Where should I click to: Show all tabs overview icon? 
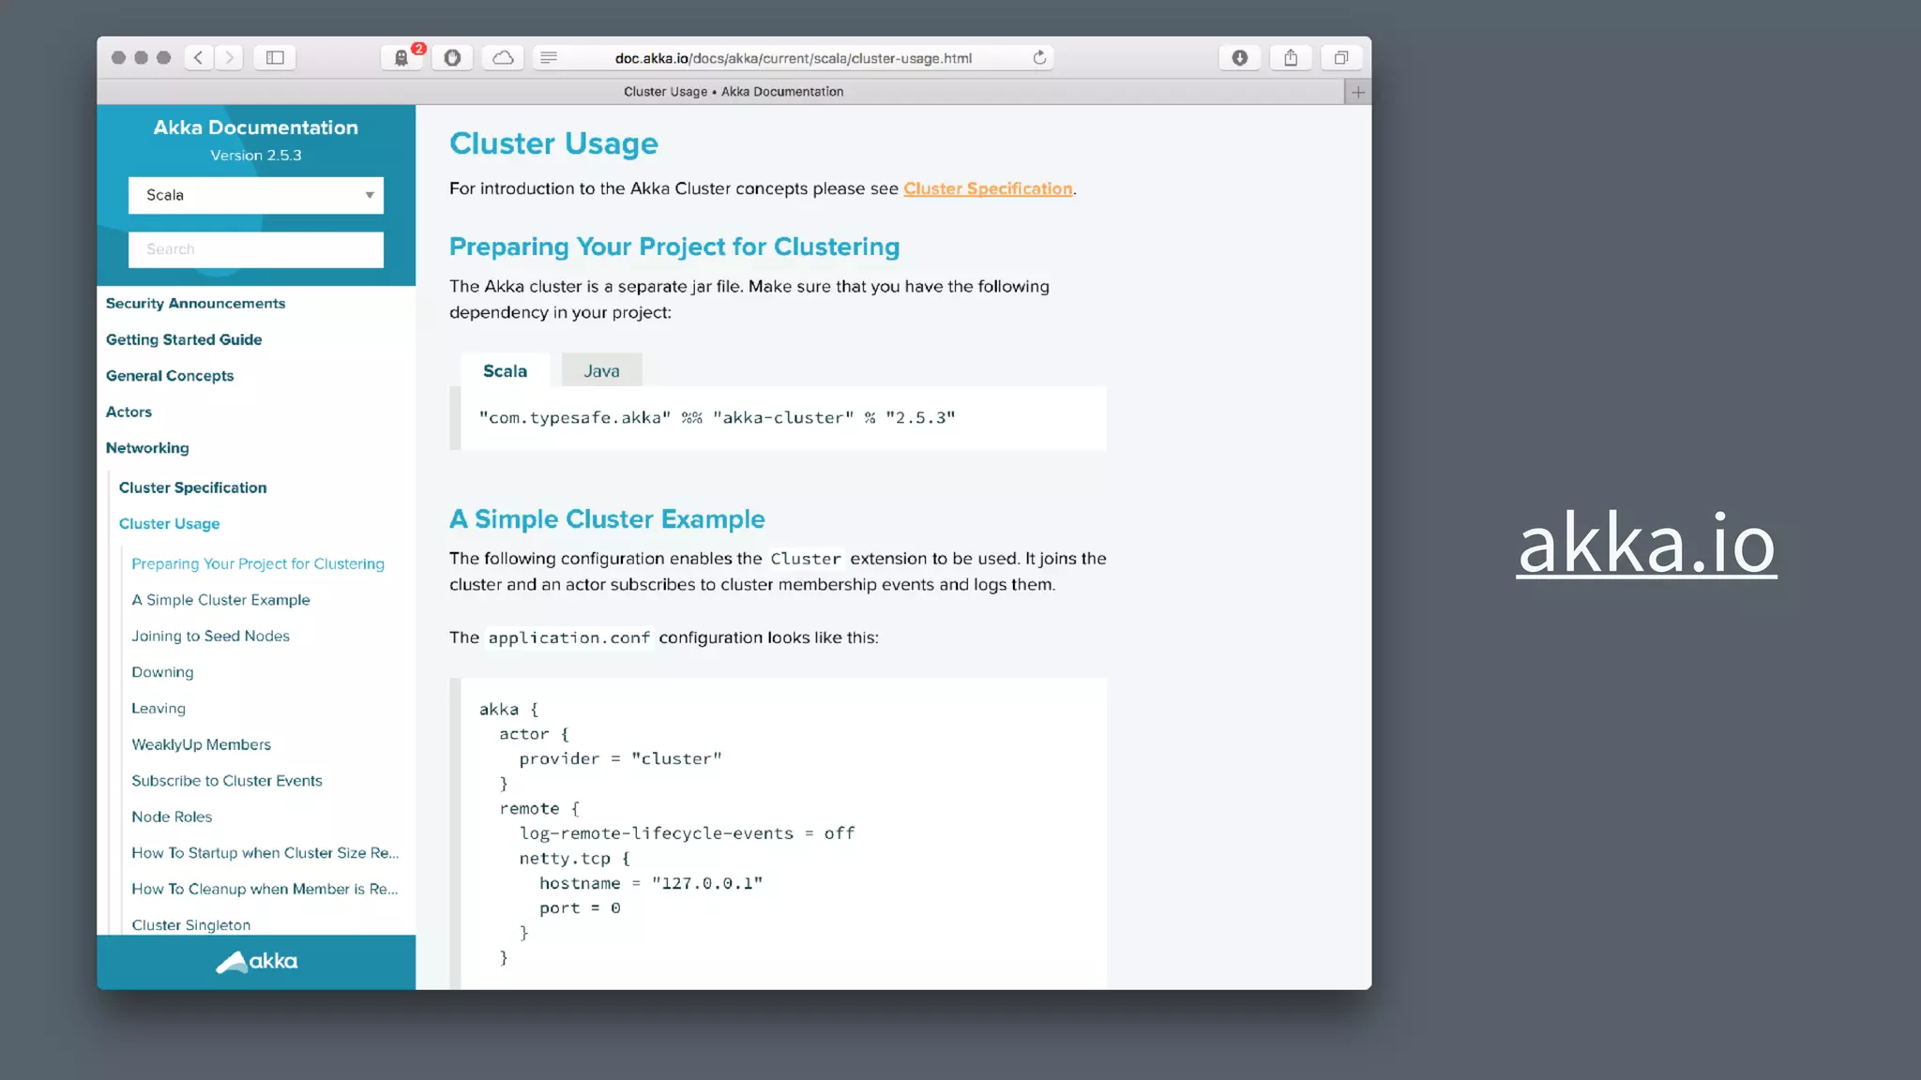click(x=1341, y=58)
